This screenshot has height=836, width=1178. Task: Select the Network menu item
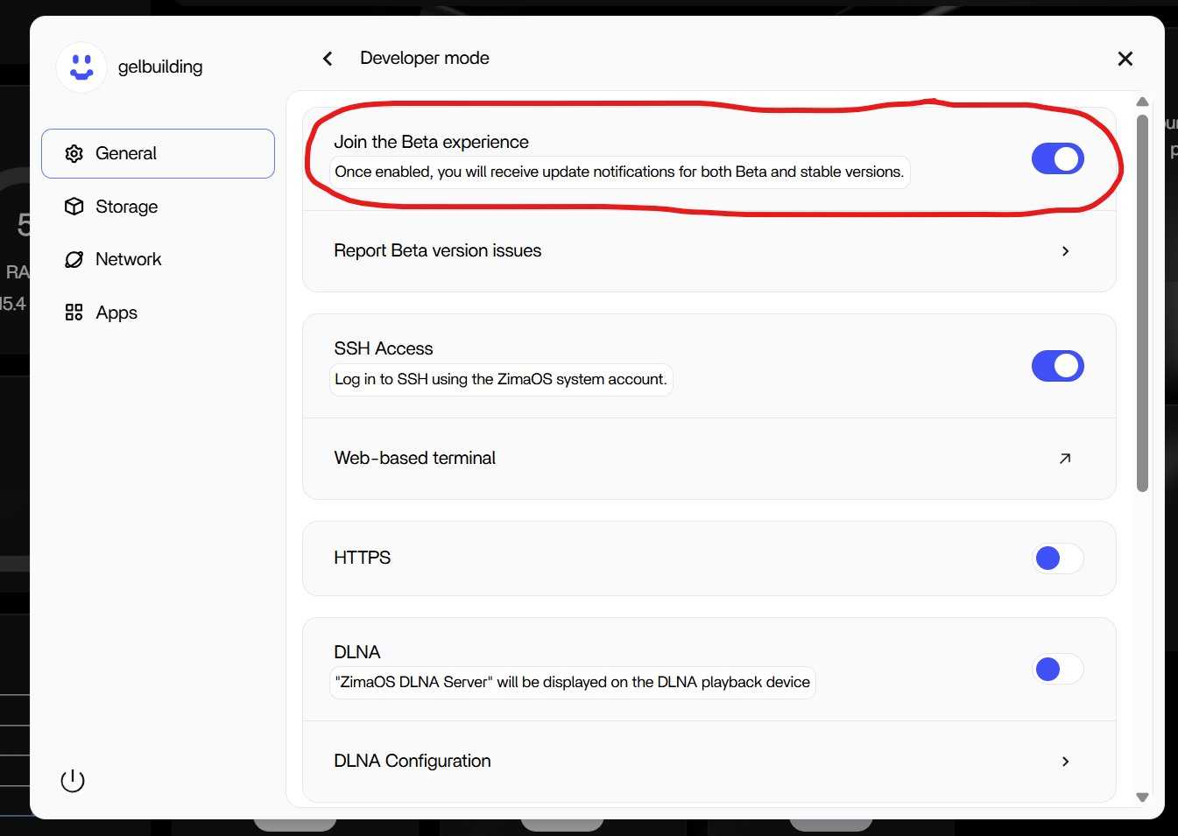tap(129, 260)
